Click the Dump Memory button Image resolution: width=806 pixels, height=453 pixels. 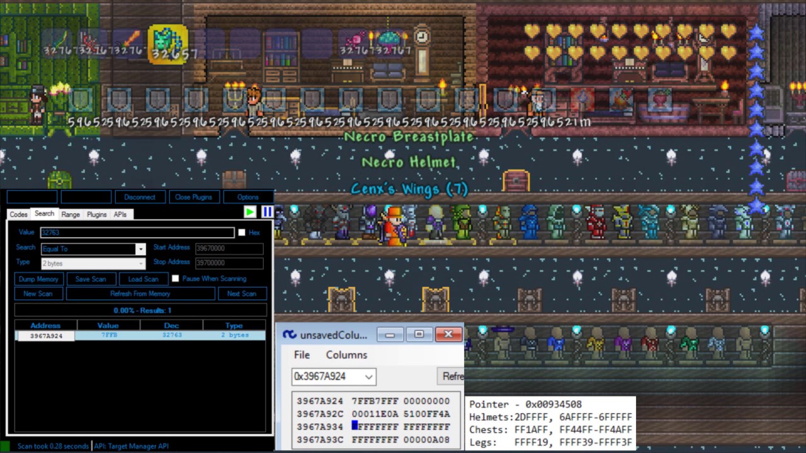point(38,279)
